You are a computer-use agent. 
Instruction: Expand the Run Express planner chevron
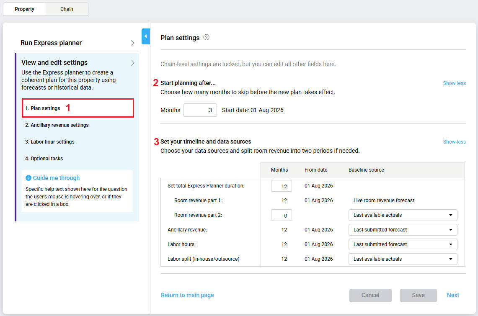click(x=132, y=43)
